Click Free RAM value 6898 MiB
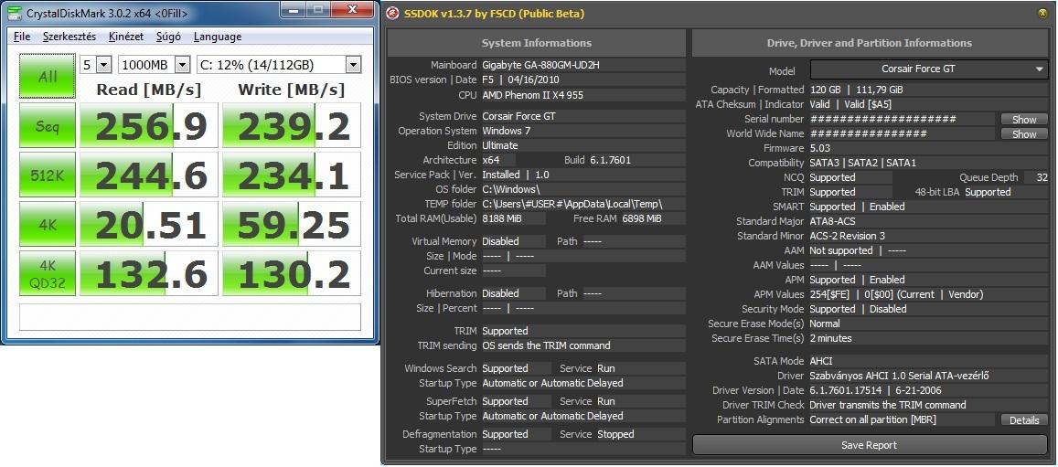The height and width of the screenshot is (467, 1058). [x=641, y=218]
